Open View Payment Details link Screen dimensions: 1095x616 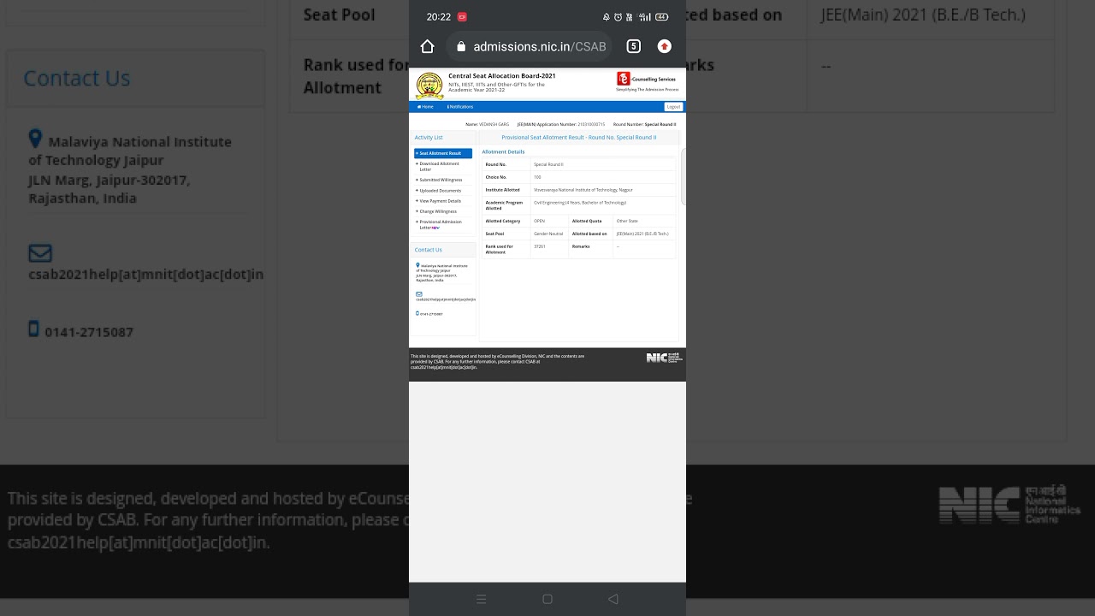439,201
